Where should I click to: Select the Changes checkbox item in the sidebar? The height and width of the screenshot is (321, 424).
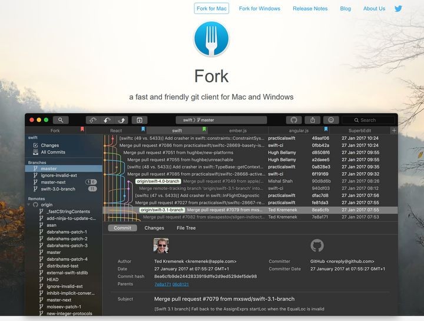click(49, 145)
